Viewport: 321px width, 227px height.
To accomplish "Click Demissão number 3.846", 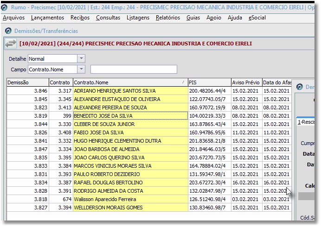I will tap(41, 91).
